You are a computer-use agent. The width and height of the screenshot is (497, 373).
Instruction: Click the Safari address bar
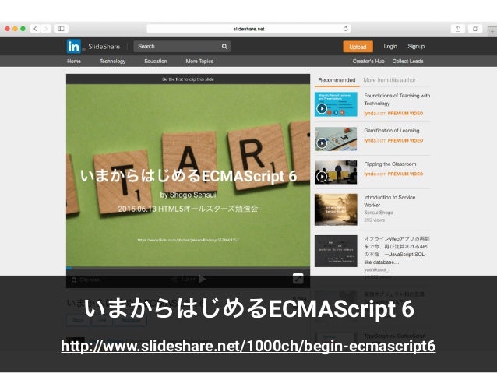tap(248, 29)
